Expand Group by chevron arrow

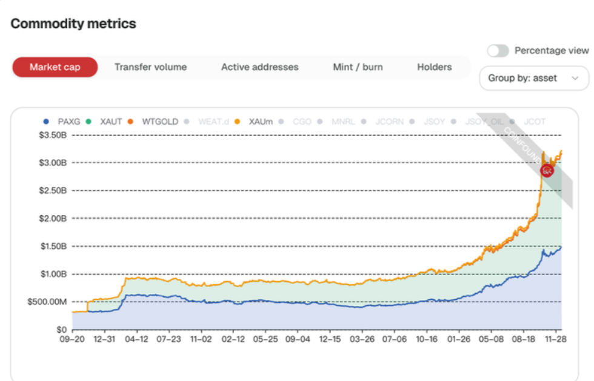point(574,78)
